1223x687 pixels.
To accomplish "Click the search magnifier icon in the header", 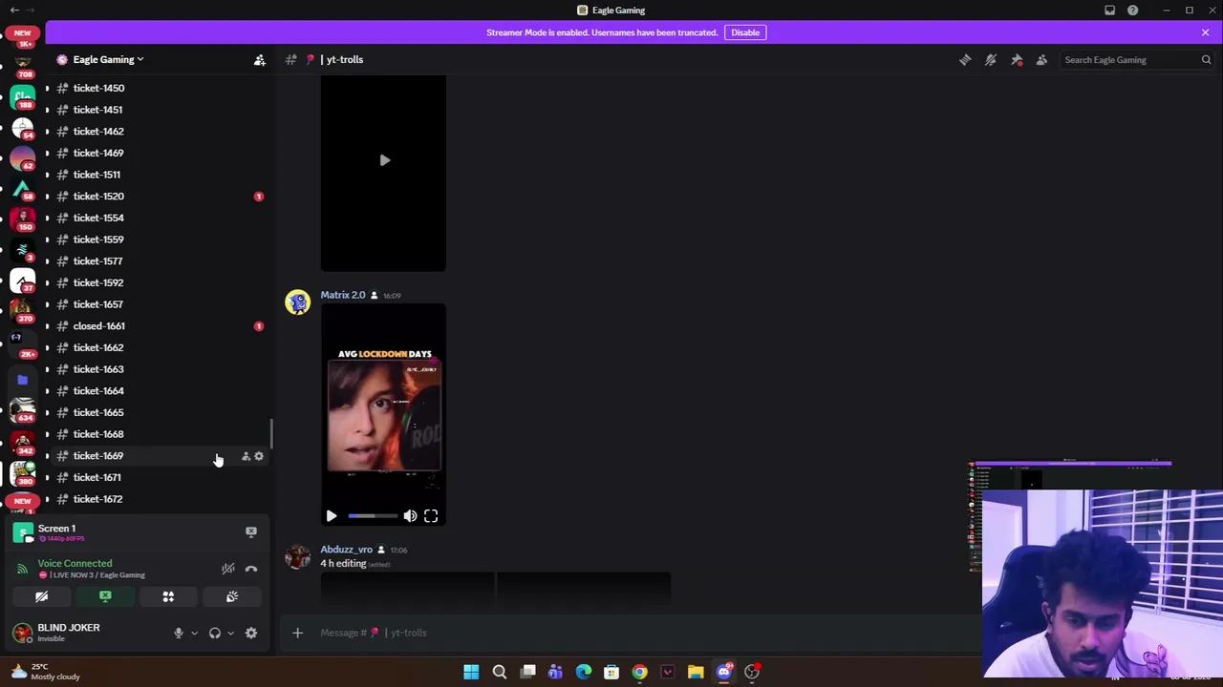I will point(1206,60).
